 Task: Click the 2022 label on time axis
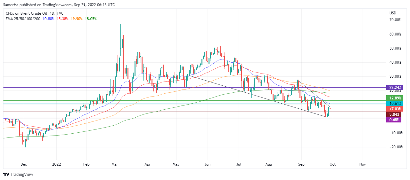(56, 164)
